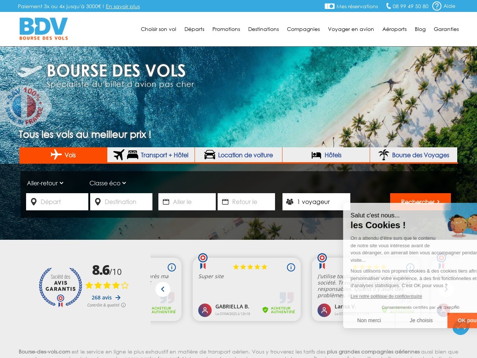Switch to the Transport + Hôtel tab

[151, 155]
